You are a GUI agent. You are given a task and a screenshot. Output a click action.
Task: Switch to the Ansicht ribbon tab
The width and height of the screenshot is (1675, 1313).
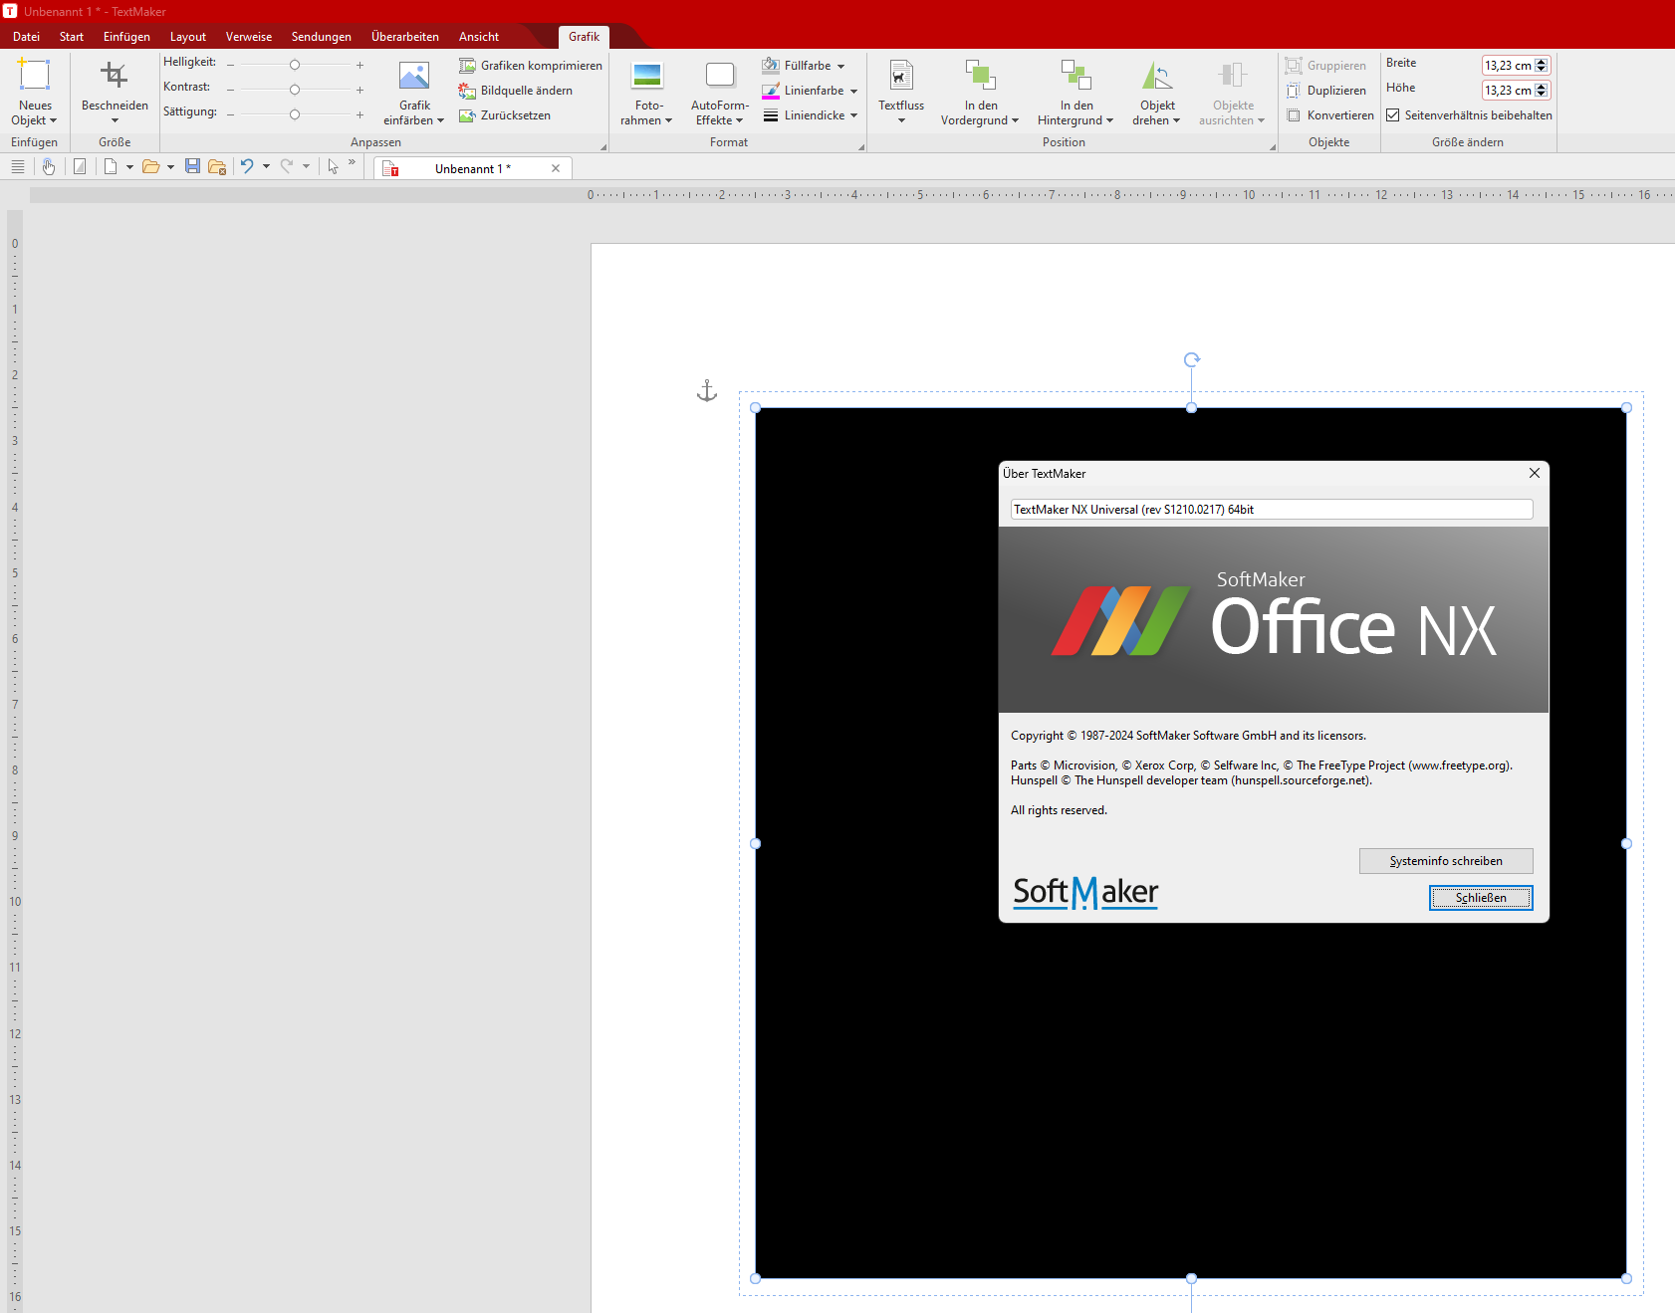(479, 37)
